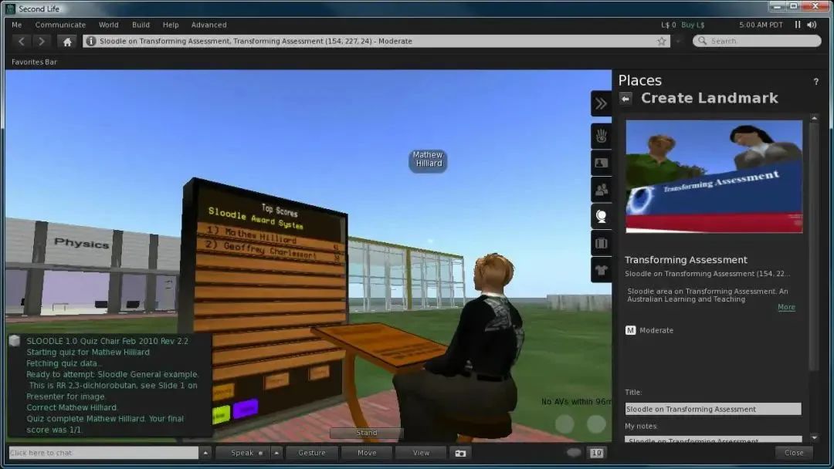The image size is (834, 469).
Task: Expand the nearby chat history arrow
Action: click(205, 453)
